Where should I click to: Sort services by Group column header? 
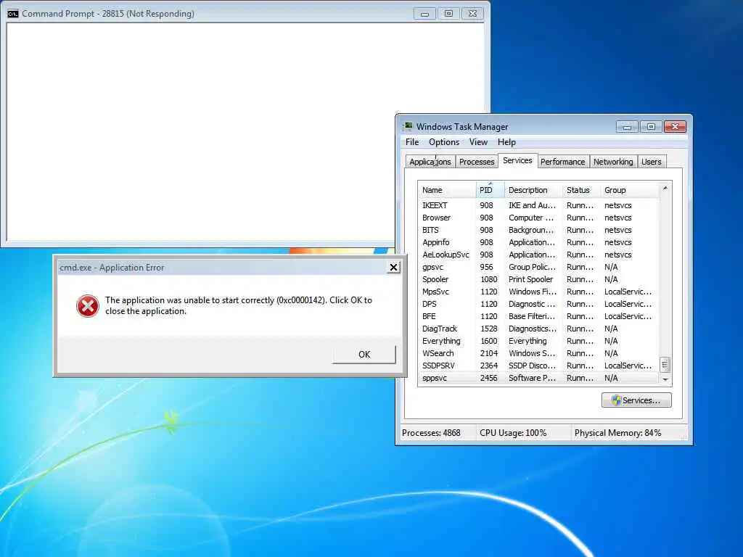(x=629, y=190)
